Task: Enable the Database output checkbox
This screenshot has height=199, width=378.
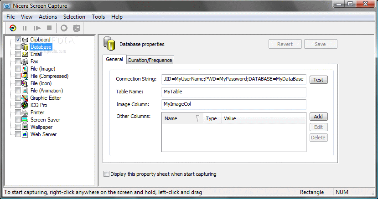Action: pyautogui.click(x=18, y=47)
